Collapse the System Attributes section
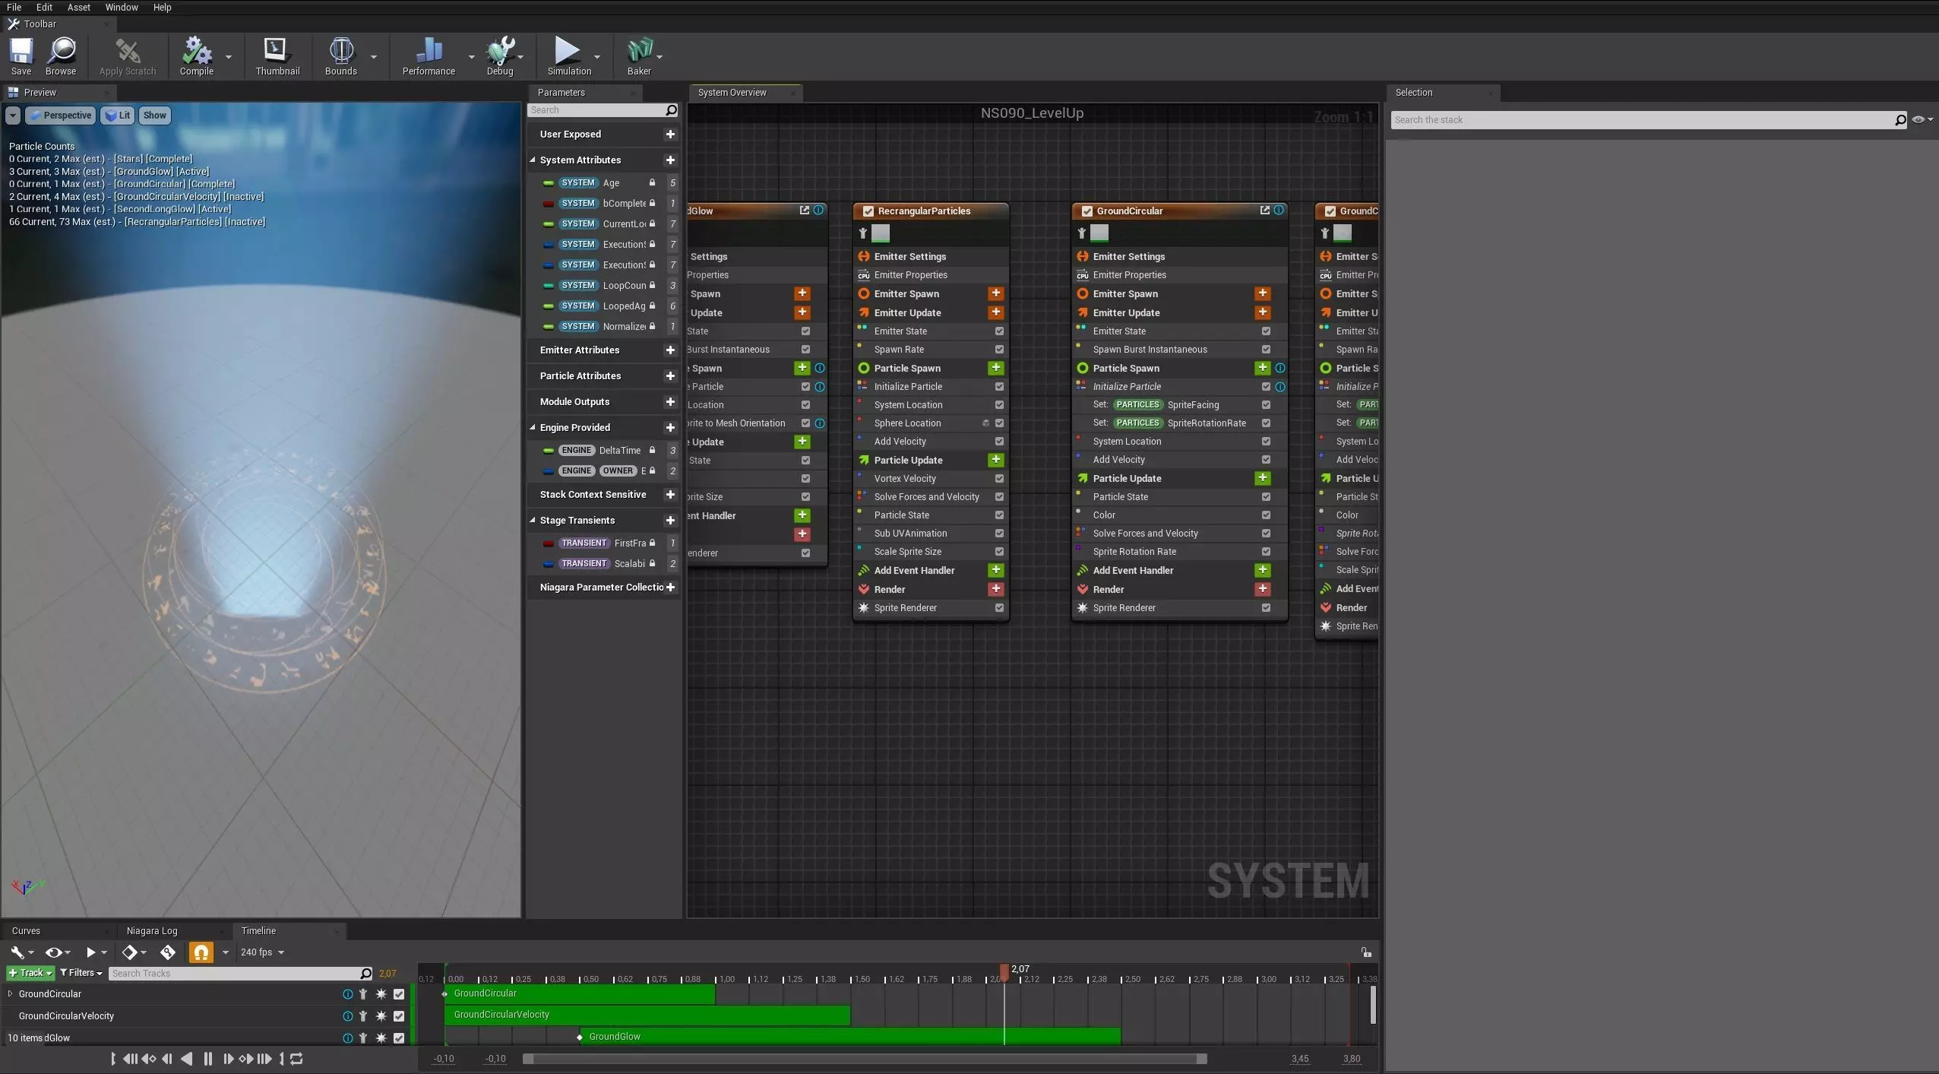The width and height of the screenshot is (1939, 1074). tap(533, 160)
